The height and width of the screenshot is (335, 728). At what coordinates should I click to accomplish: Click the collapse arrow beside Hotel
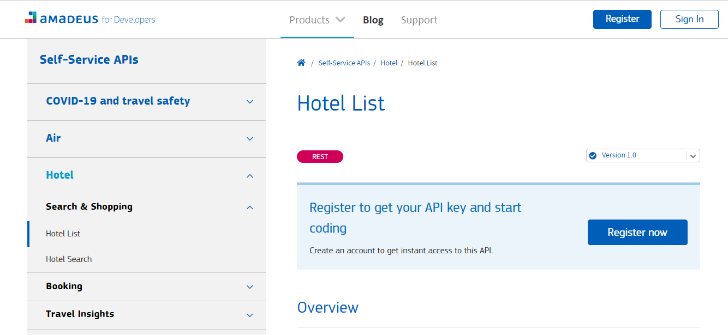[x=249, y=175]
